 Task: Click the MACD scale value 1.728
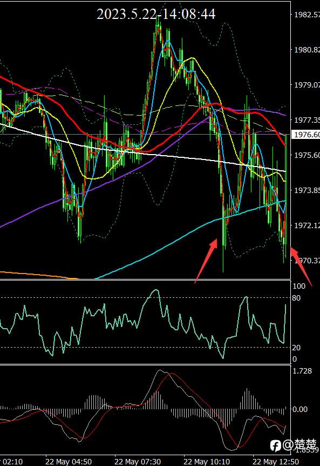point(303,371)
